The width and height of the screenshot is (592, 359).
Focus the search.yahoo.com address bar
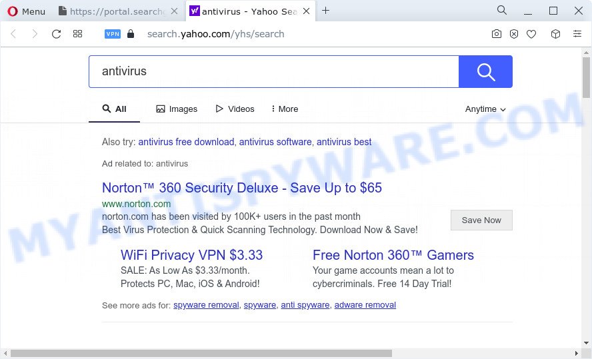click(215, 34)
